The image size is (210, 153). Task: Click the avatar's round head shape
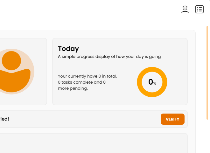(x=11, y=60)
